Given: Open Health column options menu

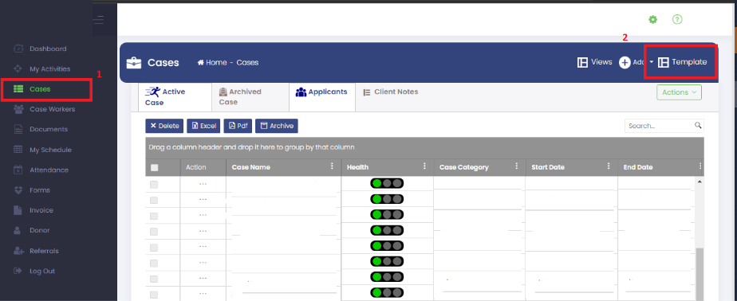Looking at the screenshot, I should 424,166.
